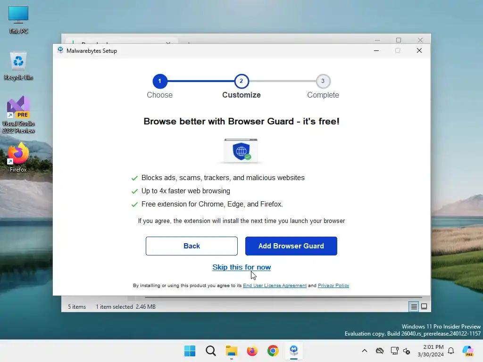Click the Malwarebytes installer taskbar icon

click(294, 351)
